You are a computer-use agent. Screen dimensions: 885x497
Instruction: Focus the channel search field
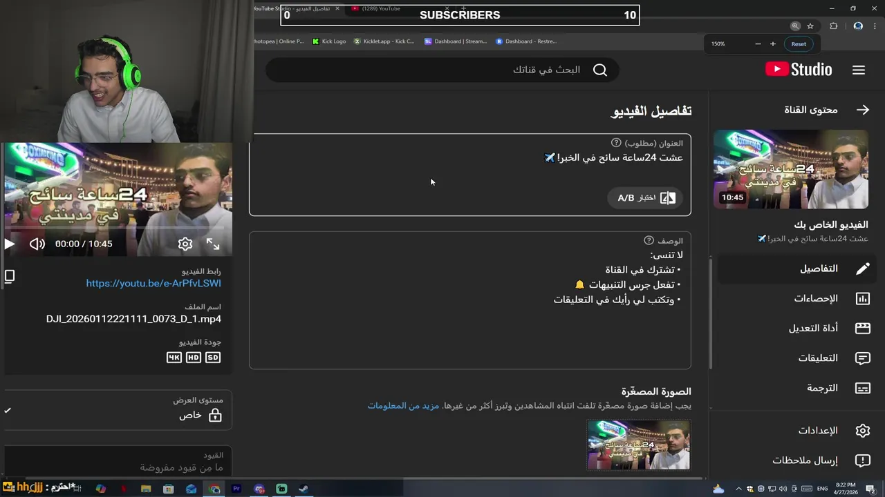(x=442, y=70)
